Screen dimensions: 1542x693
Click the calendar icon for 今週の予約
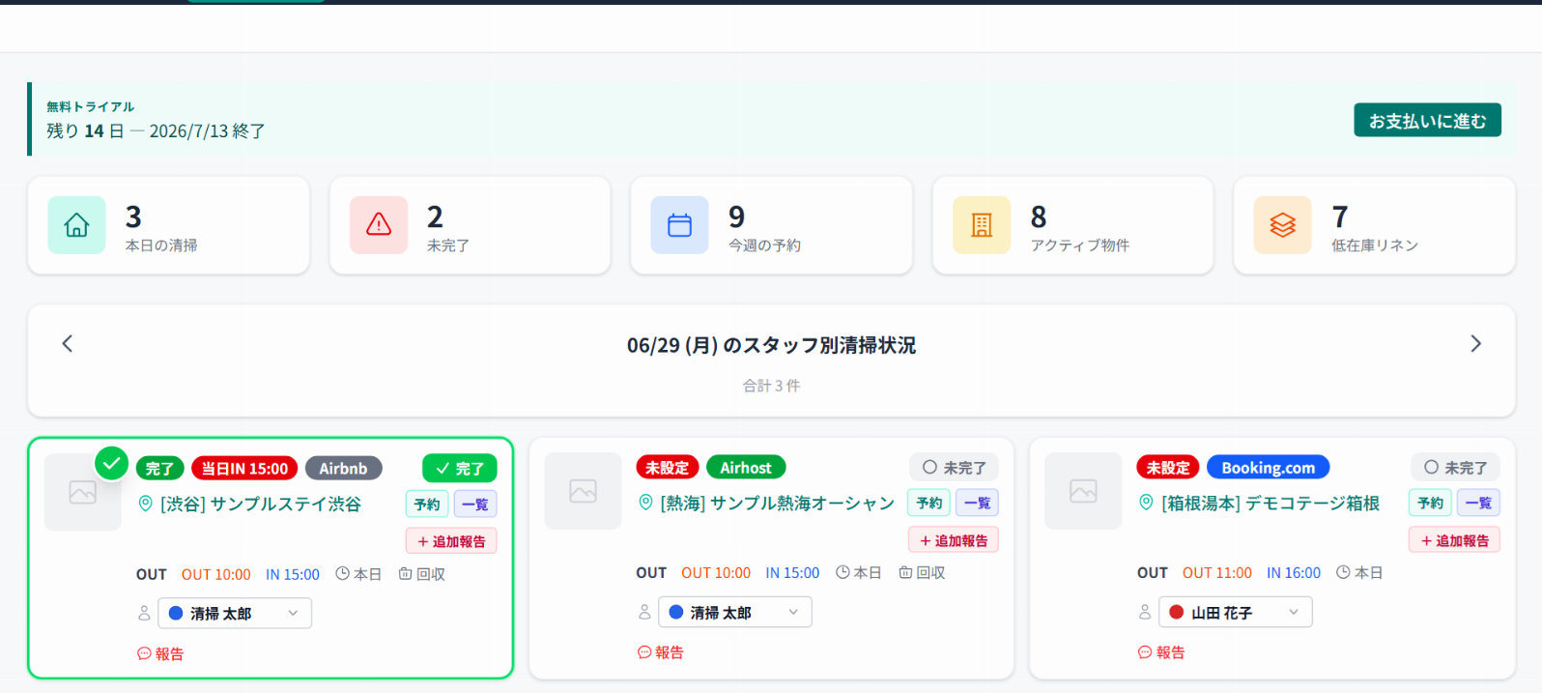click(x=679, y=225)
